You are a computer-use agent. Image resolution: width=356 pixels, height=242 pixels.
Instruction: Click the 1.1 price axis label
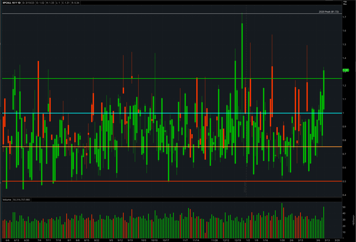[x=344, y=99]
